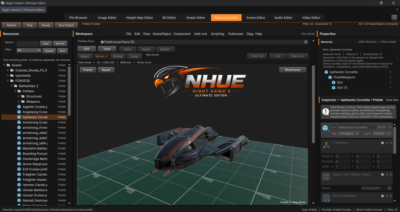
Task: Click the Object001 mesh object picker icon
Action: [389, 188]
